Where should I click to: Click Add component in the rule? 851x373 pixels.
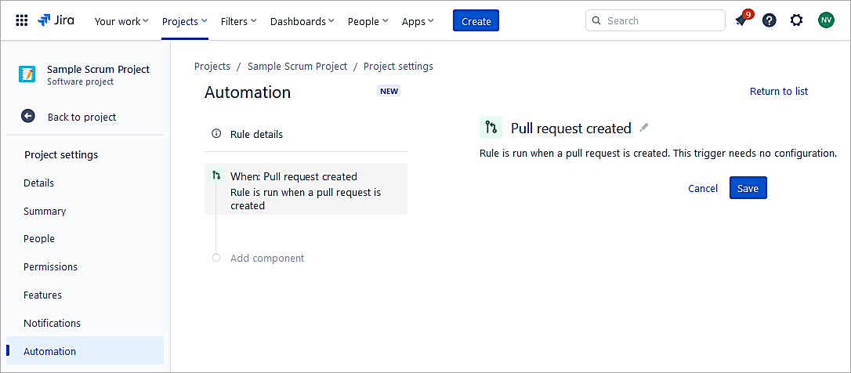[266, 259]
